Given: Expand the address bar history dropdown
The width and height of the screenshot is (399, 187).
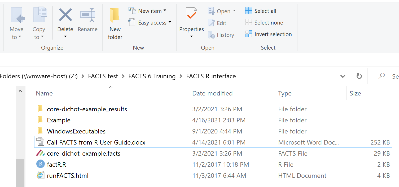Looking at the screenshot, I should (343, 76).
